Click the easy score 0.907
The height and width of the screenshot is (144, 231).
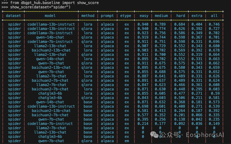(143, 46)
